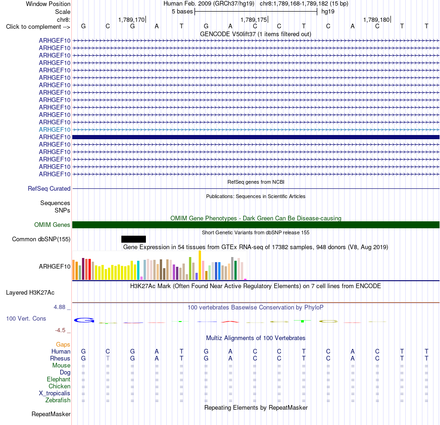
Task: Open 'Publications: Sequences in Scientific Articles' title
Action: point(256,196)
